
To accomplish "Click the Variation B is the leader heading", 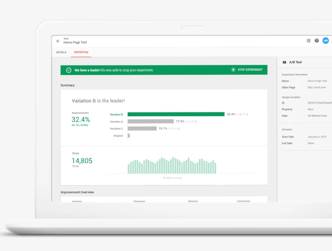I will point(98,101).
